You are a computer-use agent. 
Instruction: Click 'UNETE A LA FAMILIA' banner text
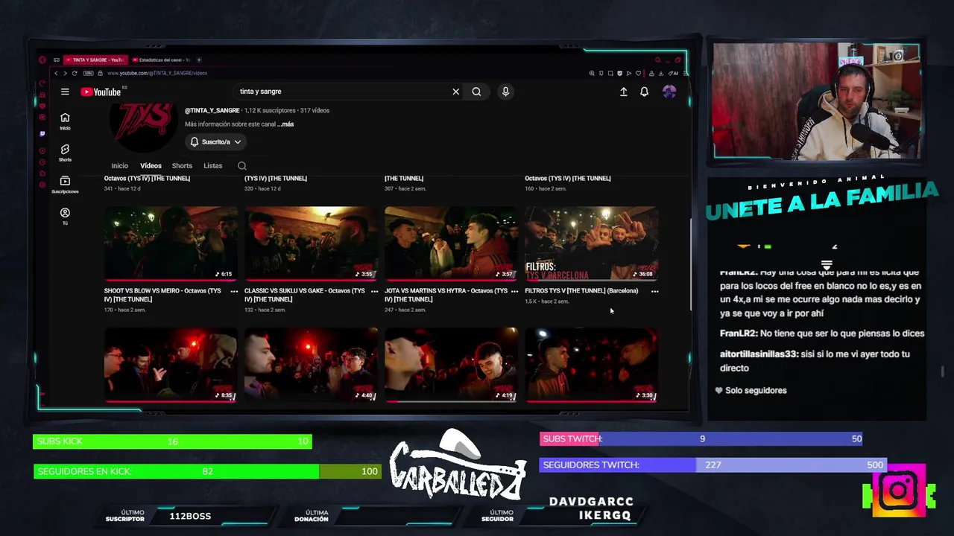821,202
